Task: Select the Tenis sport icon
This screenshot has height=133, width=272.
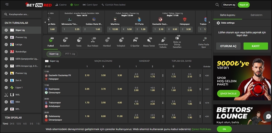Action: click(79, 40)
